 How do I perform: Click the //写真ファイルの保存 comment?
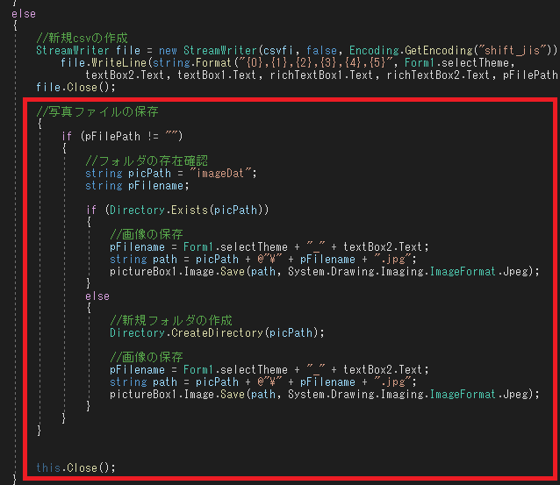pyautogui.click(x=97, y=111)
